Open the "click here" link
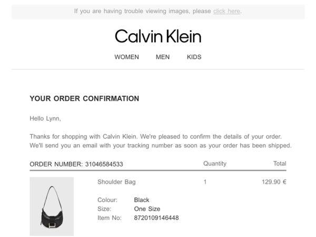The width and height of the screenshot is (316, 237). (227, 11)
